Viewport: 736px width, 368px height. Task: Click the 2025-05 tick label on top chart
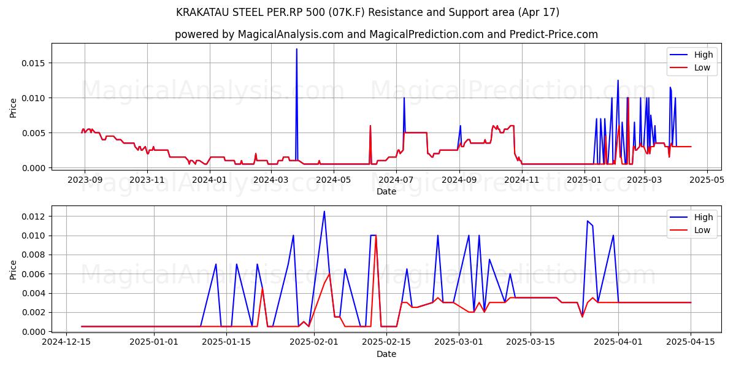[x=708, y=180]
